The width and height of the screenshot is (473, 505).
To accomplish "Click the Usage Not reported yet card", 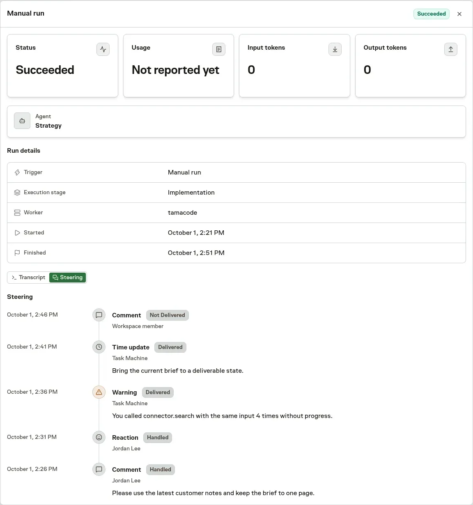I will (x=179, y=66).
